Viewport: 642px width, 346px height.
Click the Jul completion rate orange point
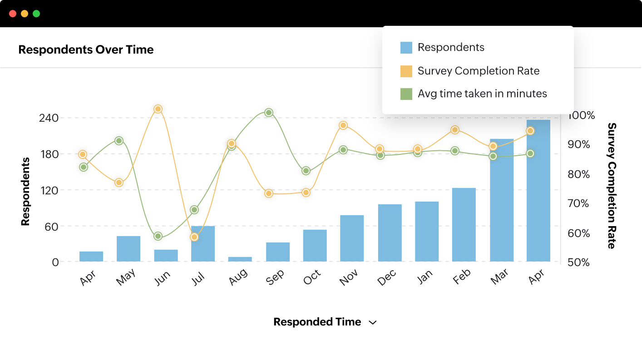194,237
